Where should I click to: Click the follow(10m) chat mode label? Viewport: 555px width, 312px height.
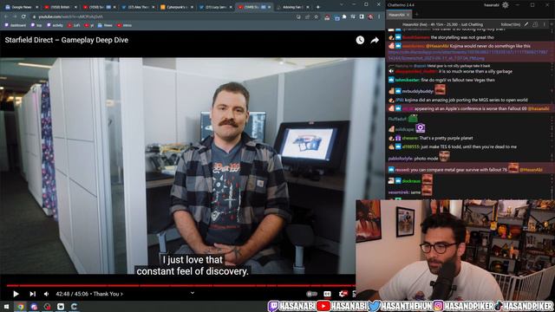[x=511, y=24]
